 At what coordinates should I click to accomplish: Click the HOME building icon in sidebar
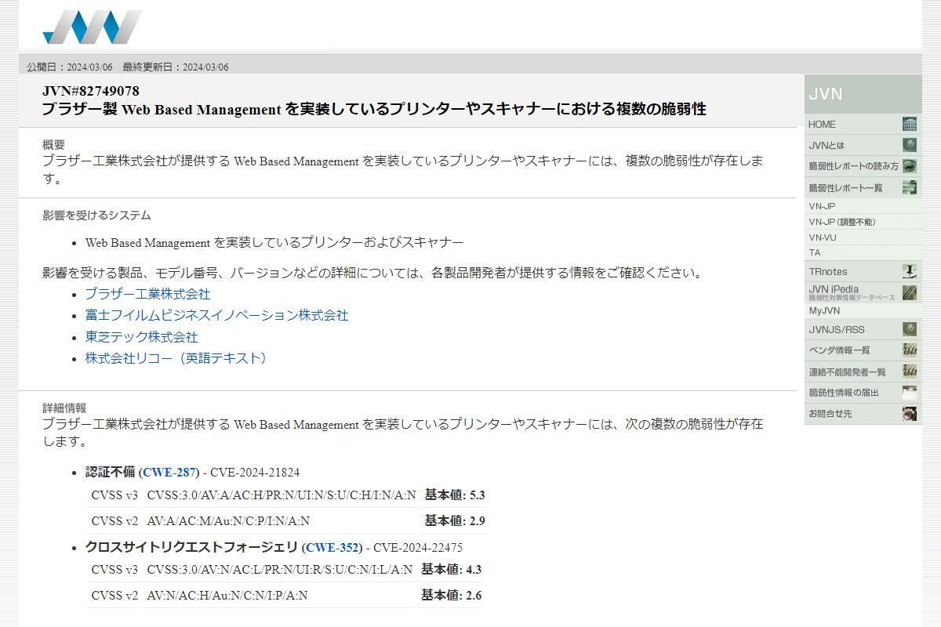(x=910, y=124)
